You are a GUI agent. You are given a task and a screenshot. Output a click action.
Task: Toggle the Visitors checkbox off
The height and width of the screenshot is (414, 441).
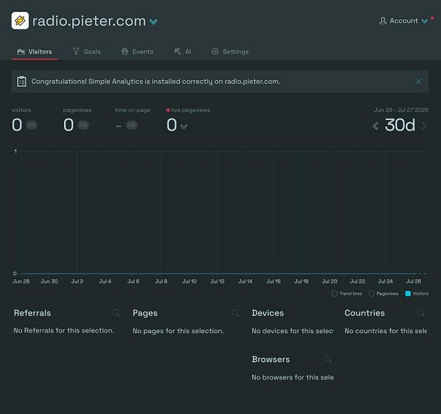(408, 293)
